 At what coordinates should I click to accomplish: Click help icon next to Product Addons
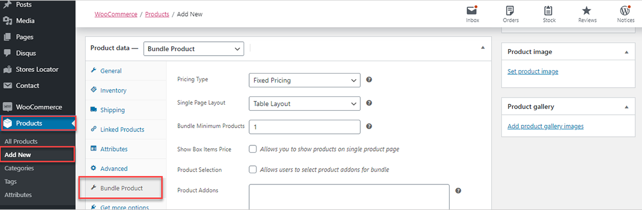click(458, 191)
